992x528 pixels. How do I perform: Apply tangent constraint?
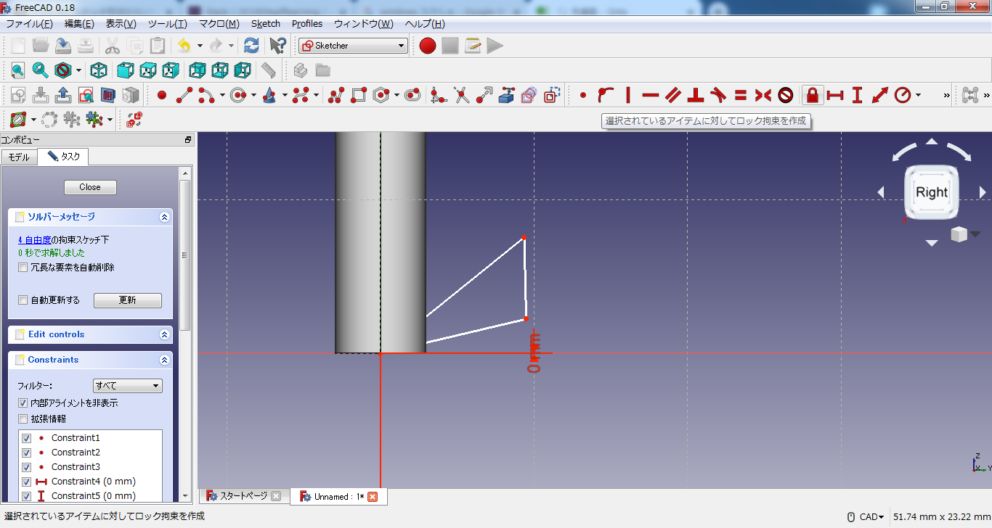pos(718,95)
